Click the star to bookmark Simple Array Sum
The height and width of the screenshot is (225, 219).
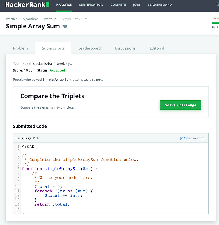tap(65, 26)
